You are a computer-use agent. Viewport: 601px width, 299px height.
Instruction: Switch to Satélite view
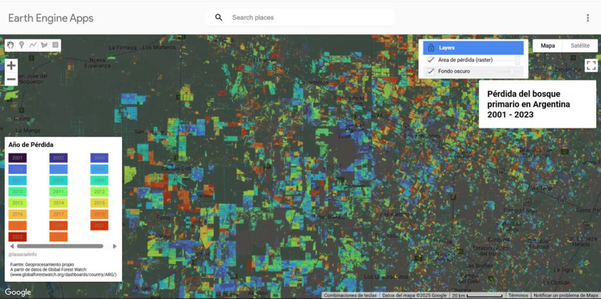(x=580, y=46)
